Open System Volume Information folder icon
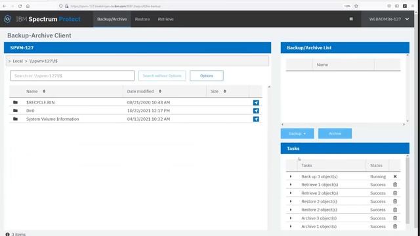The height and width of the screenshot is (236, 420). (15, 119)
